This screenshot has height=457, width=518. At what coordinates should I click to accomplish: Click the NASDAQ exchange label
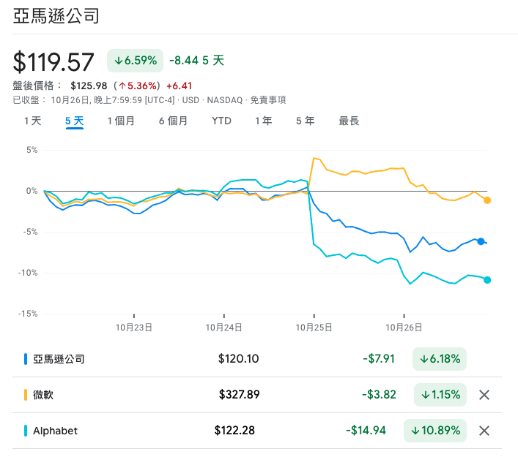[x=225, y=100]
